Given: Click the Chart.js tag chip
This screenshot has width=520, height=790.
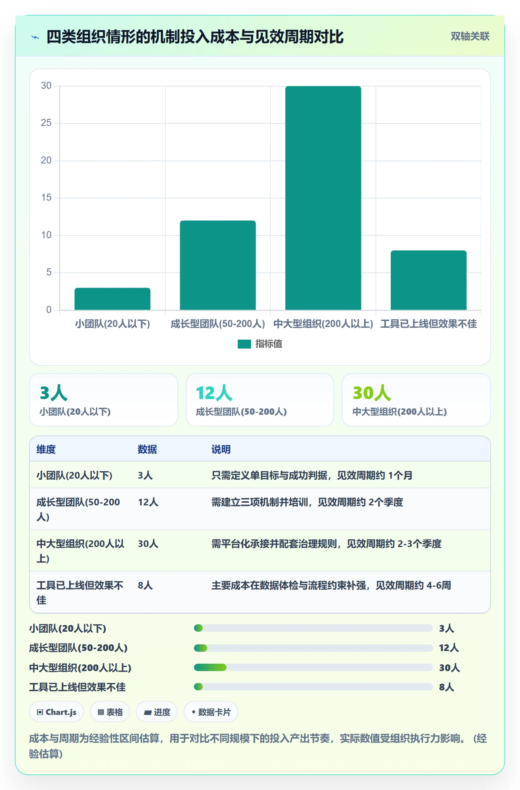Looking at the screenshot, I should [x=56, y=712].
